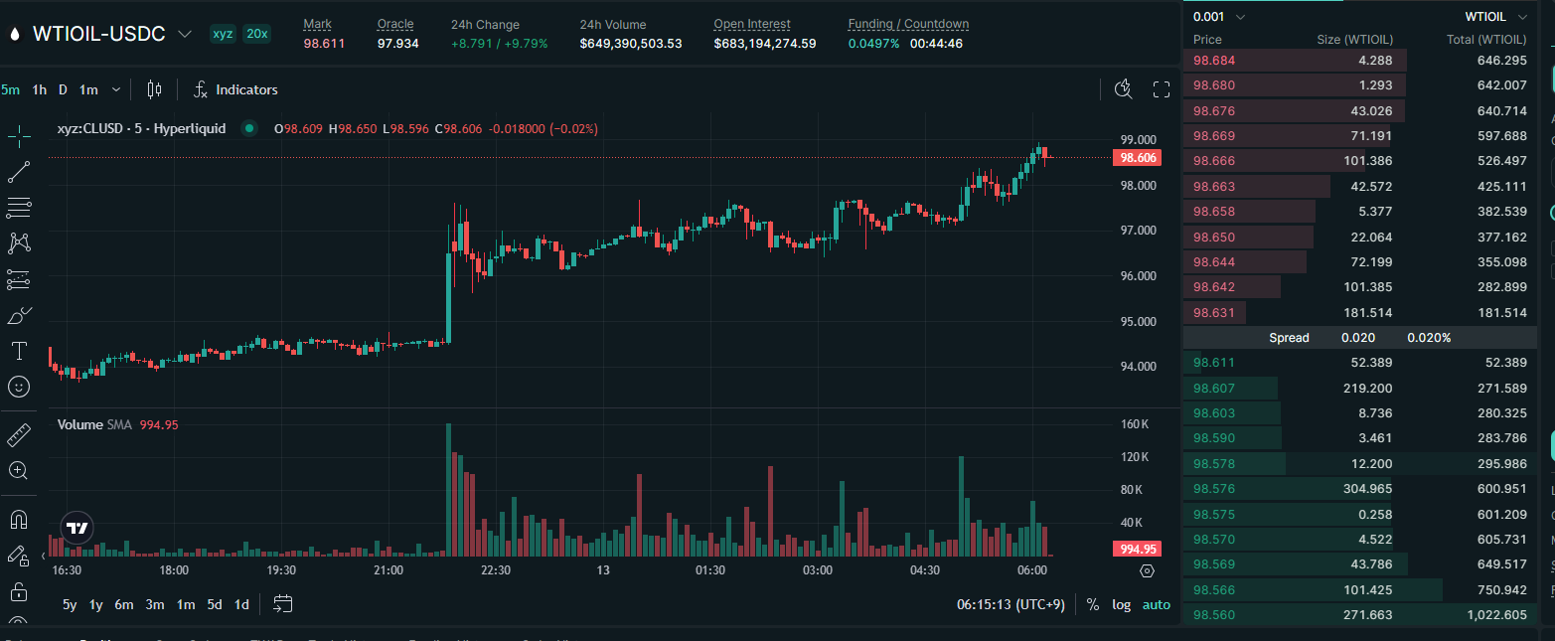Select the crosshair cursor tool
The height and width of the screenshot is (641, 1555).
[19, 136]
